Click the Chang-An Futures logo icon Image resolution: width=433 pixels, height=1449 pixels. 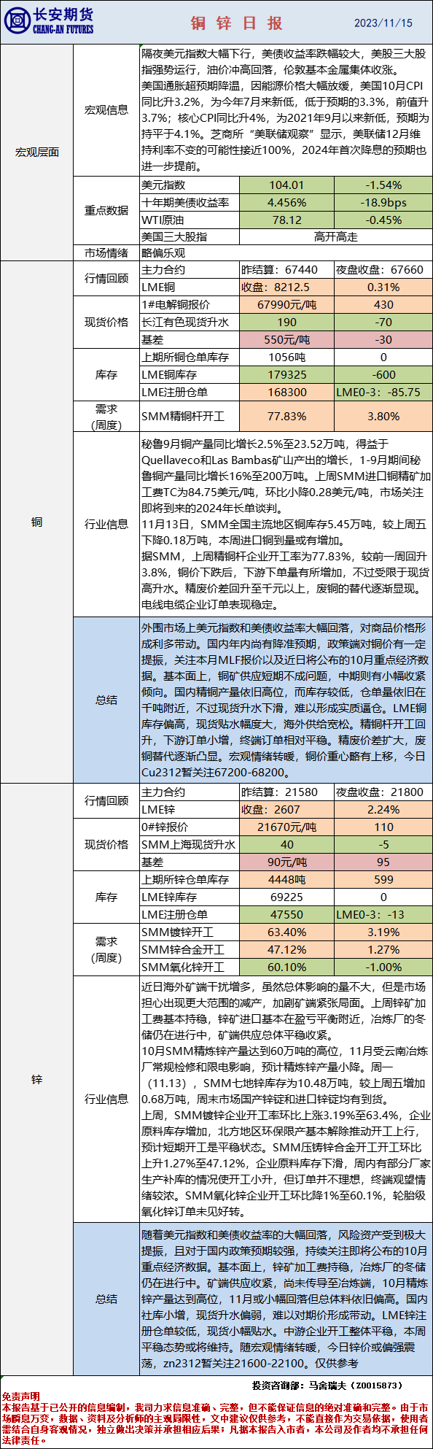pos(17,21)
